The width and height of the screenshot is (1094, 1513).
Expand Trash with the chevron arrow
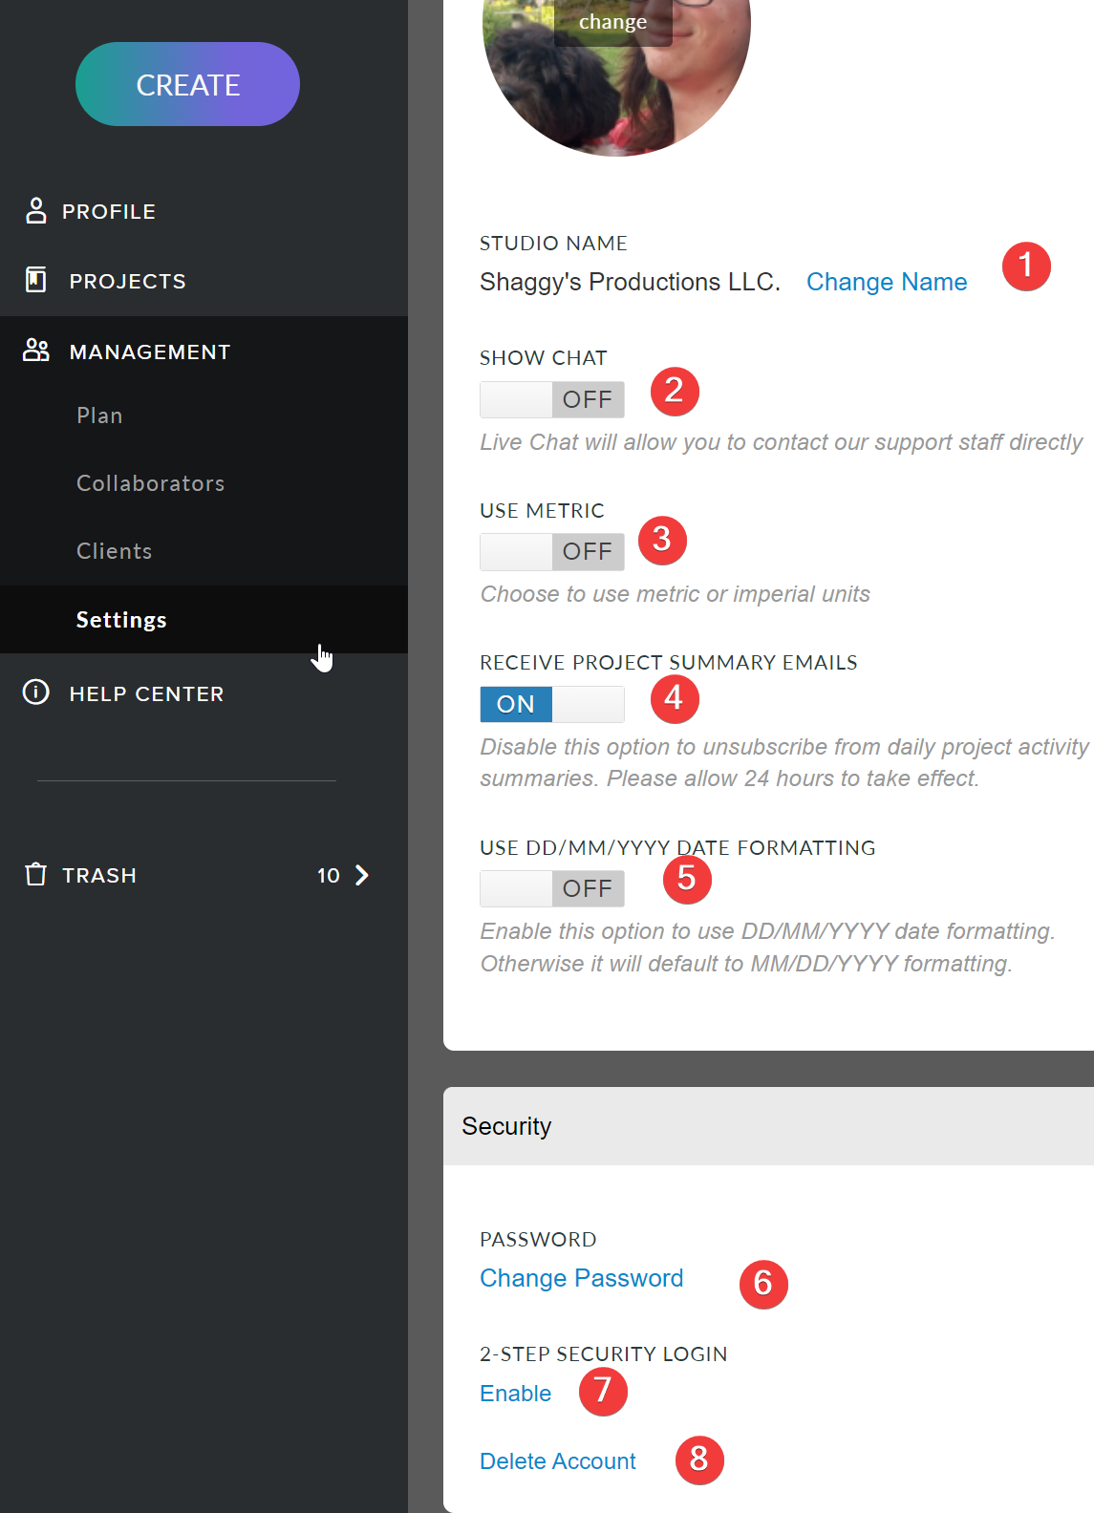point(361,875)
